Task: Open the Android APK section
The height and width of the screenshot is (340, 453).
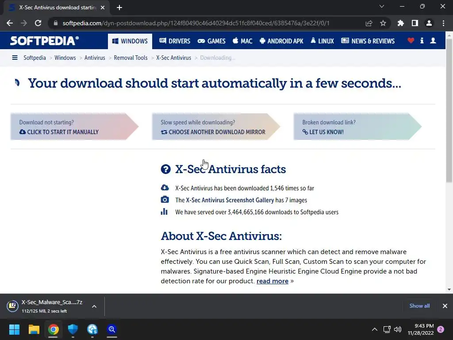Action: point(281,41)
